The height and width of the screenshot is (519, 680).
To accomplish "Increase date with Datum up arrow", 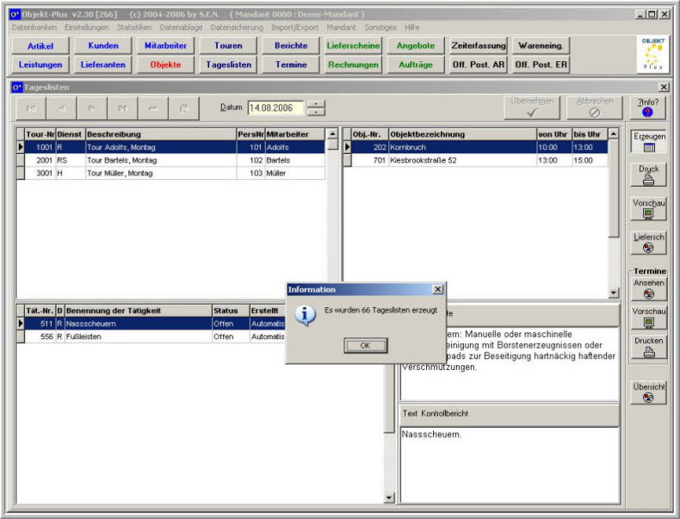I will tap(316, 104).
